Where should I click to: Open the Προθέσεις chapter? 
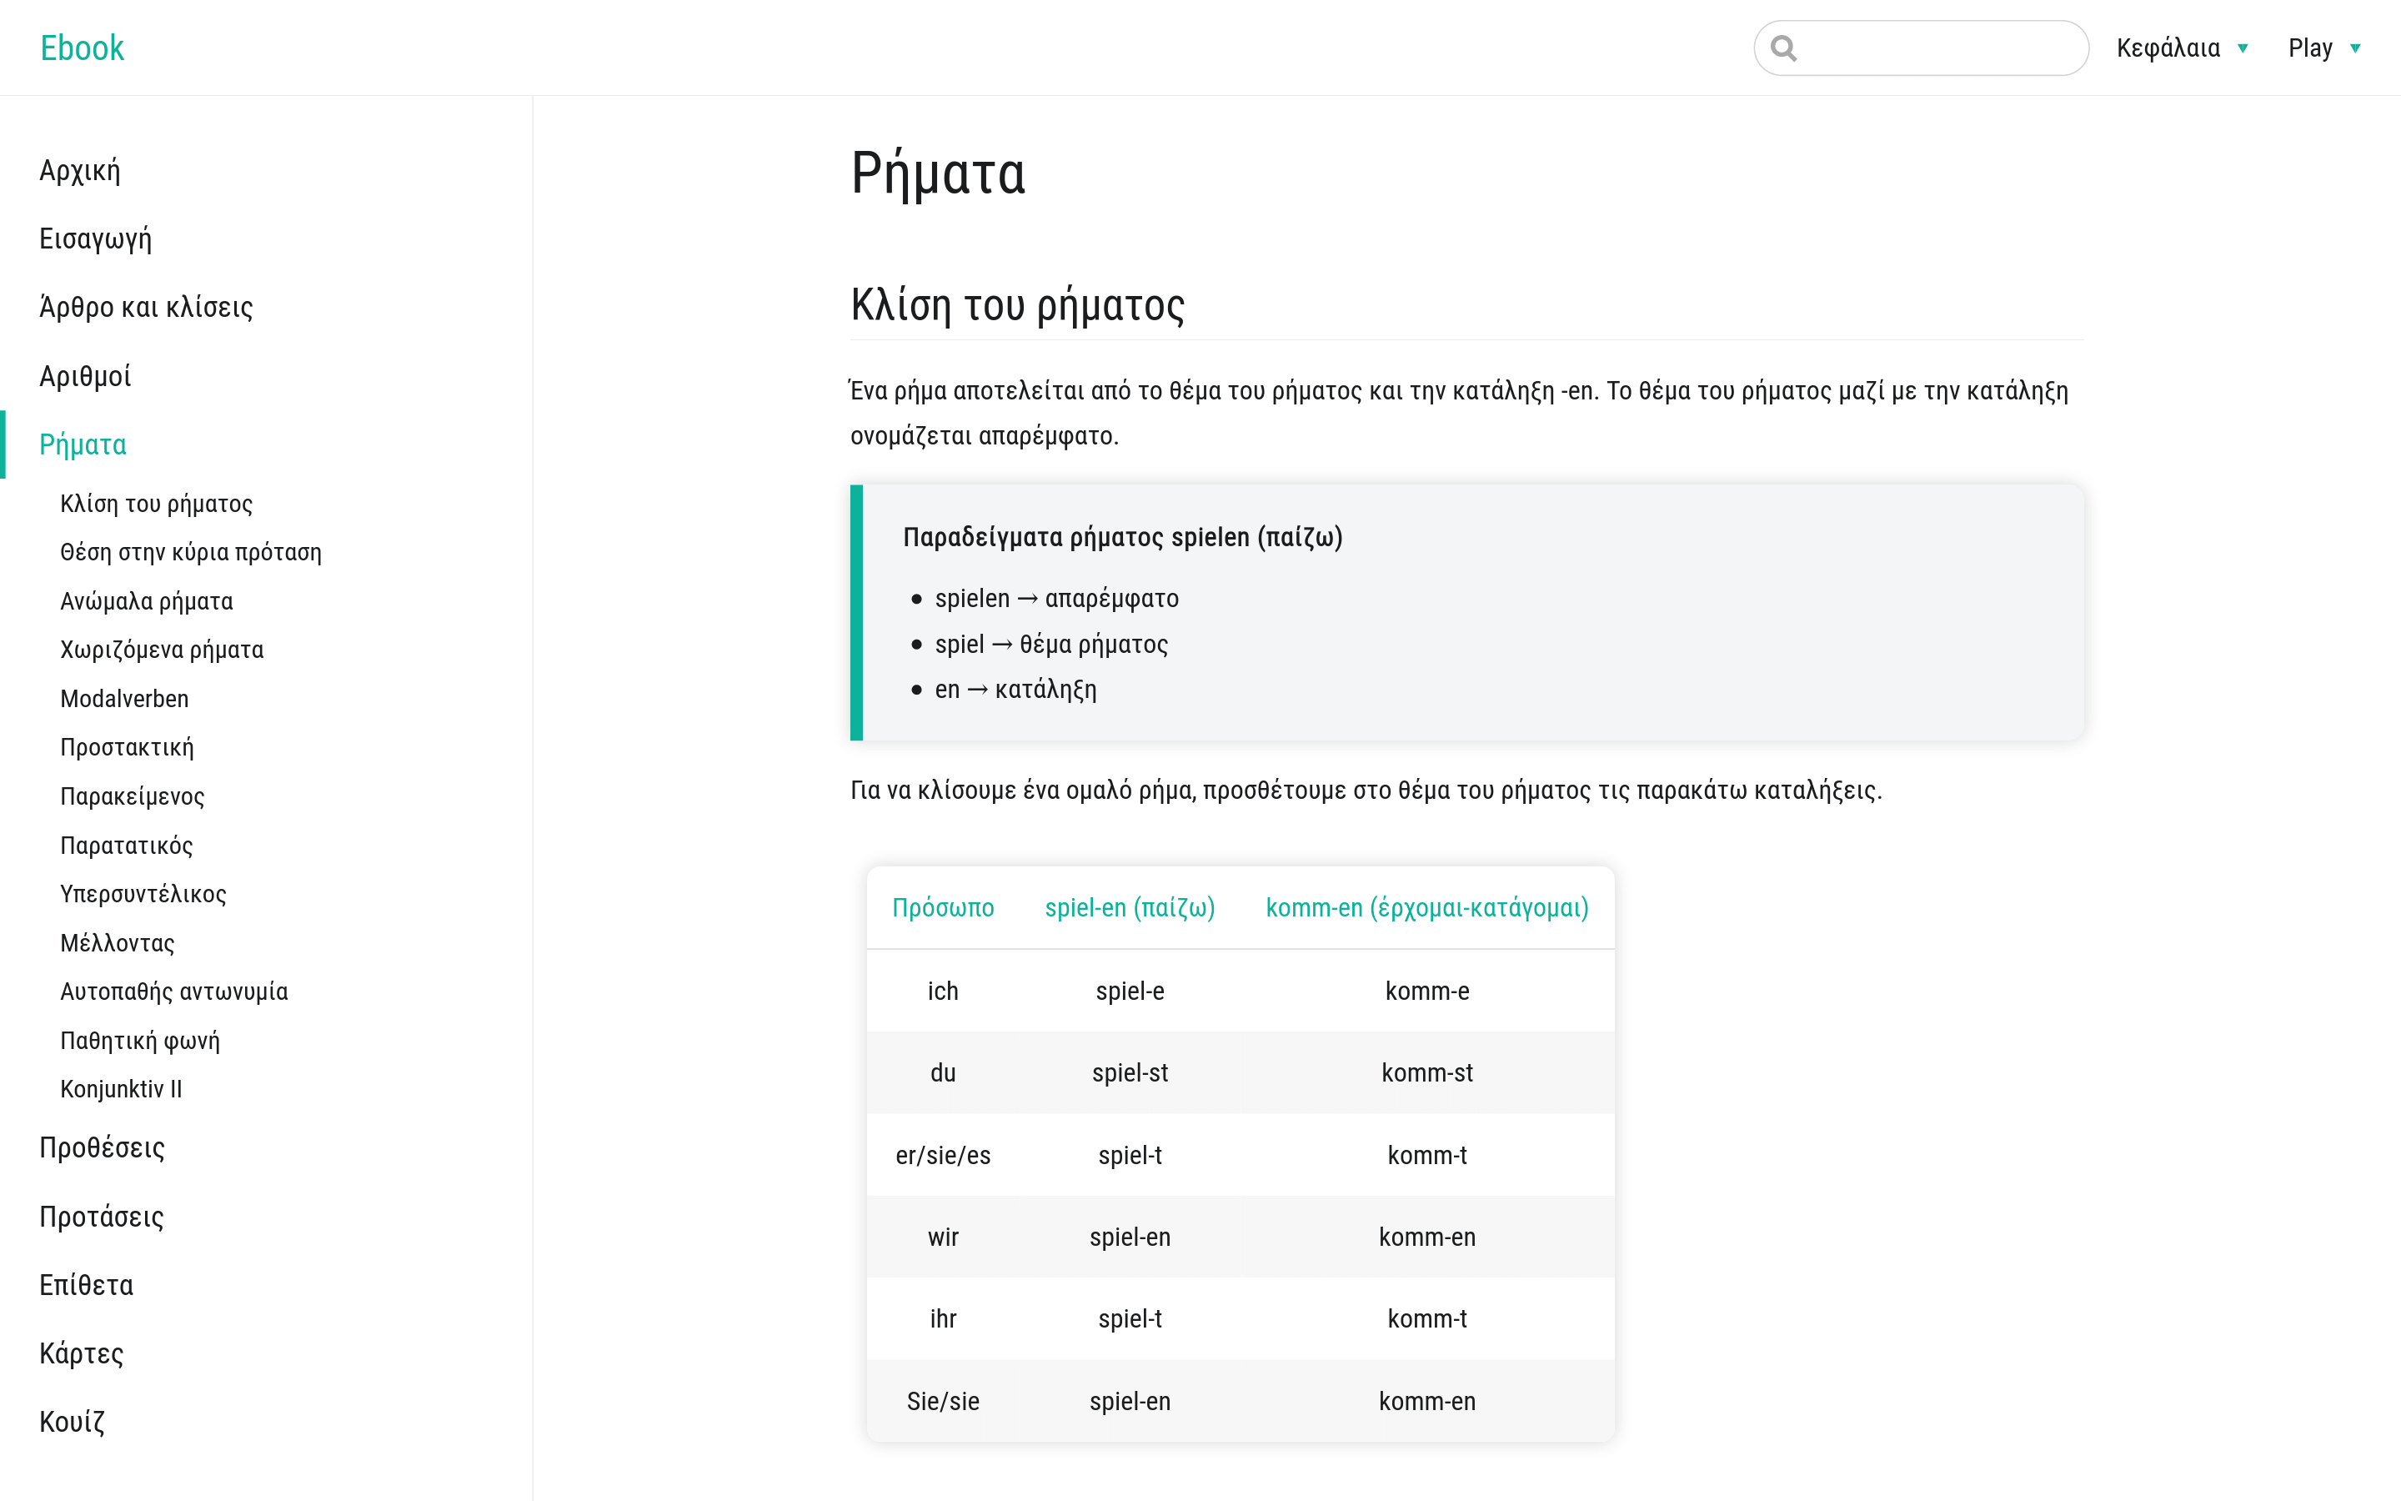click(x=101, y=1148)
